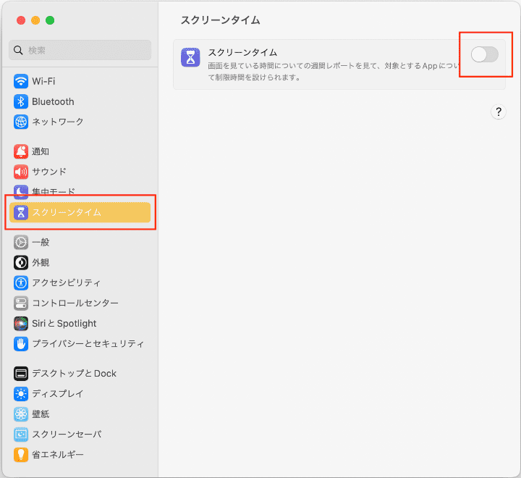Select the スクリーンセーバ icon
This screenshot has height=478, width=521.
(x=21, y=435)
